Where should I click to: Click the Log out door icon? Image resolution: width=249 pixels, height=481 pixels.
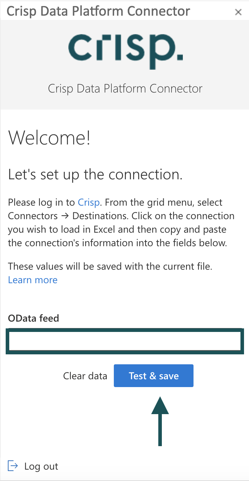pos(13,466)
